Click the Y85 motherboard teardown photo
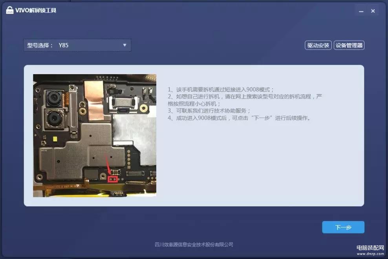The image size is (388, 259). [x=95, y=135]
